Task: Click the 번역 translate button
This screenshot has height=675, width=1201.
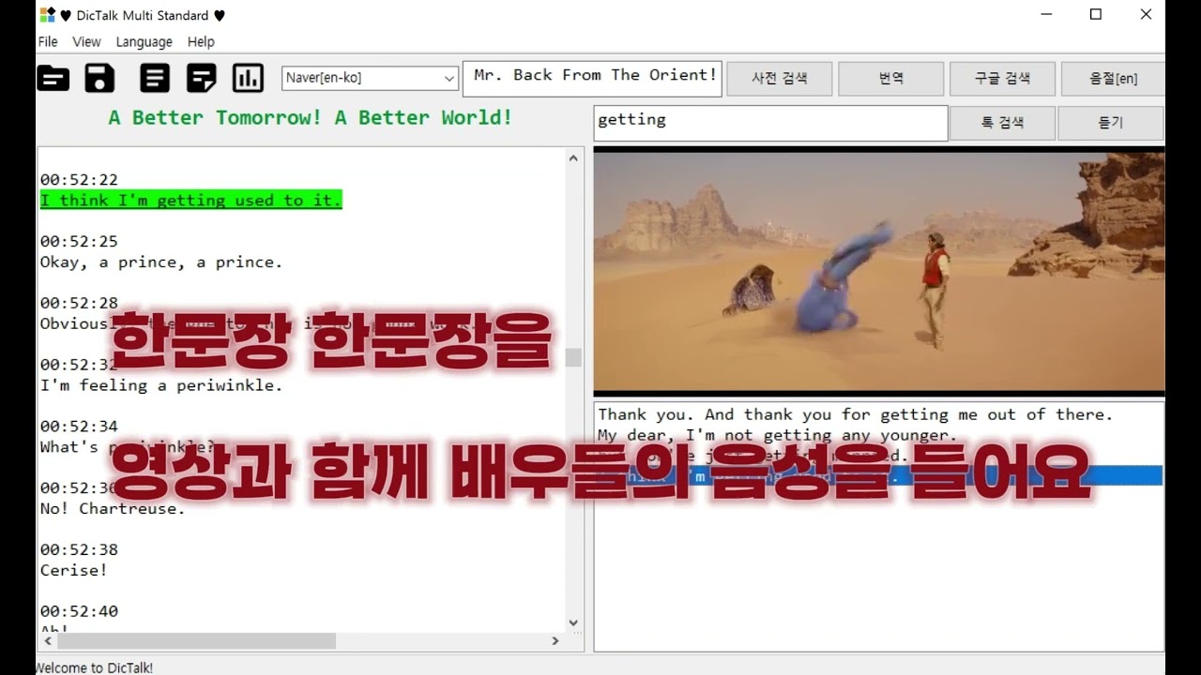Action: pyautogui.click(x=890, y=79)
